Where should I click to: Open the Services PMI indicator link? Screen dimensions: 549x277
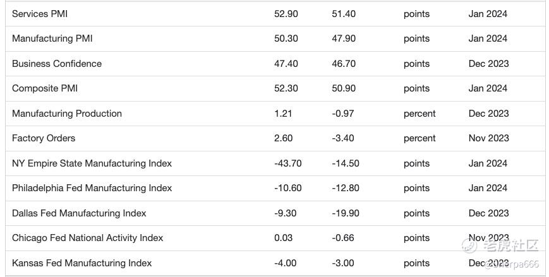click(40, 14)
